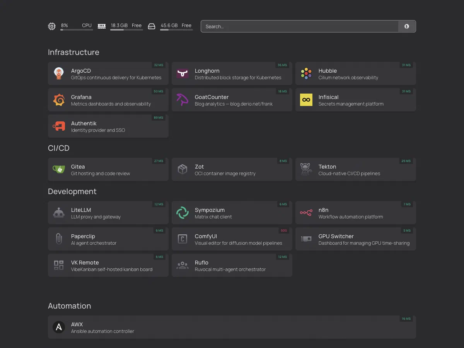Click the Hubble hexagon dots icon
Image resolution: width=464 pixels, height=348 pixels.
point(306,73)
